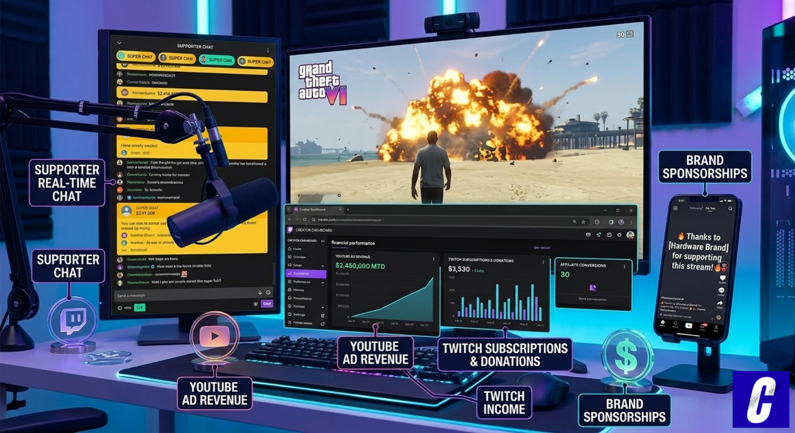The width and height of the screenshot is (795, 433).
Task: Tap the share arrow icon on phone
Action: point(720,303)
